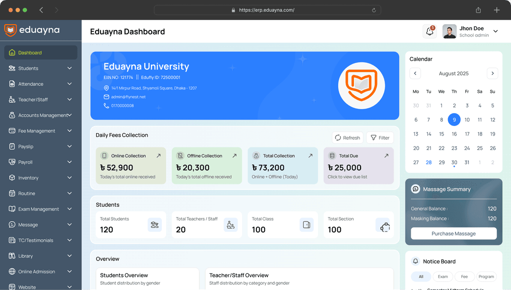Open the Total Due arrow icon

[386, 155]
